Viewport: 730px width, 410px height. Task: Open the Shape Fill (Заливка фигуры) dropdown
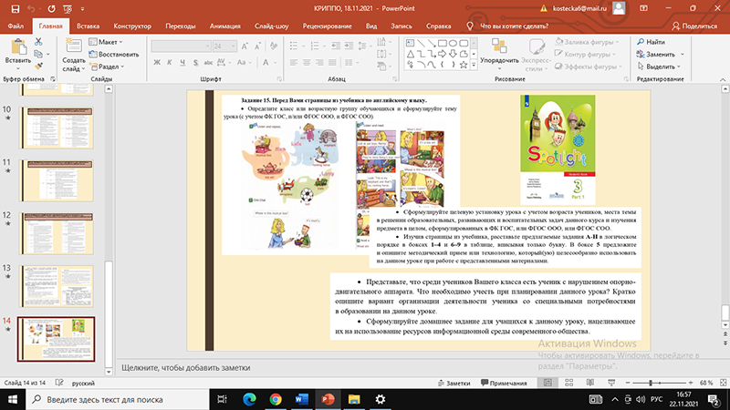pos(587,42)
